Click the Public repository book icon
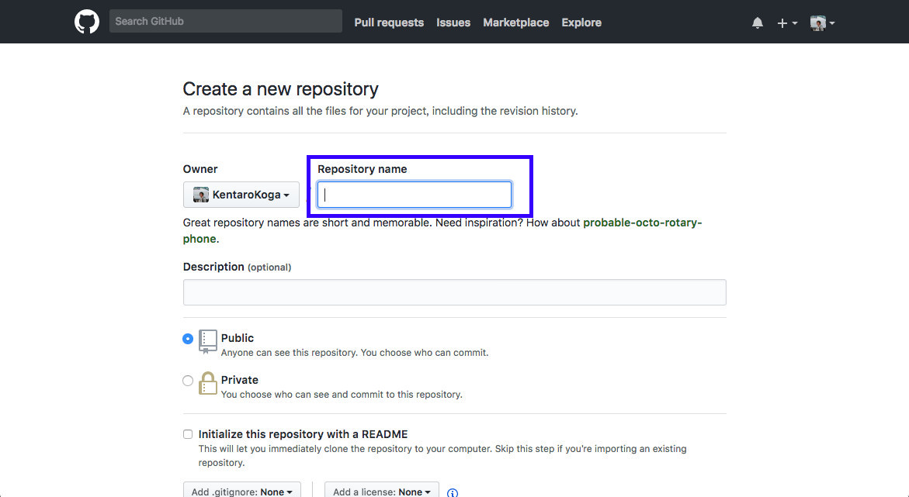The width and height of the screenshot is (909, 497). (207, 341)
